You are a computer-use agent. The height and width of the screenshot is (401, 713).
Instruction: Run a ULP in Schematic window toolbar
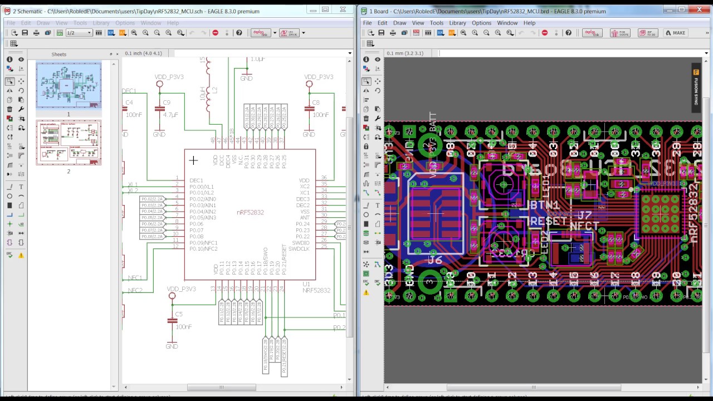click(x=122, y=33)
